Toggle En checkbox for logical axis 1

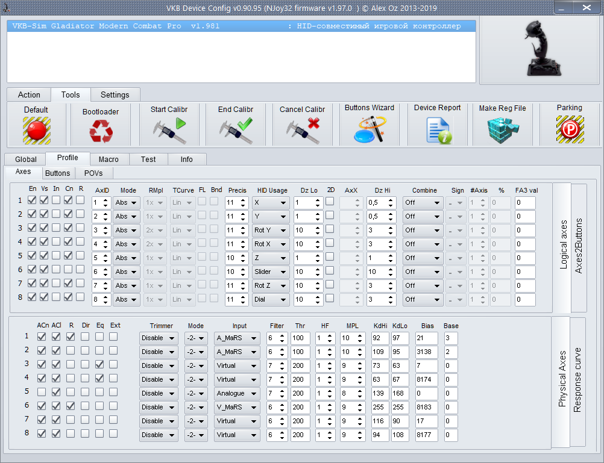[33, 200]
